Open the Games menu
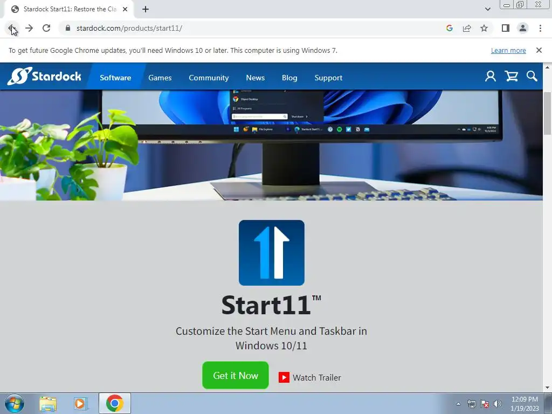Viewport: 552px width, 414px height. pyautogui.click(x=160, y=78)
